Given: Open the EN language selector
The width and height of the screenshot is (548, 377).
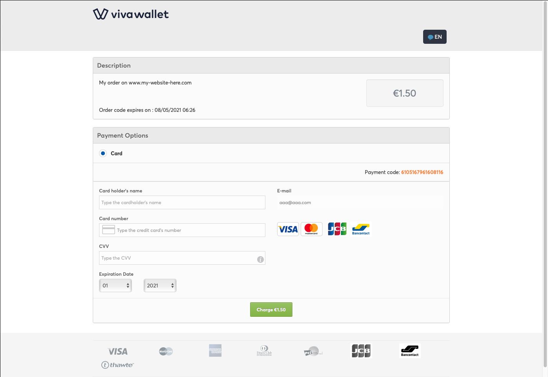Looking at the screenshot, I should tap(435, 37).
